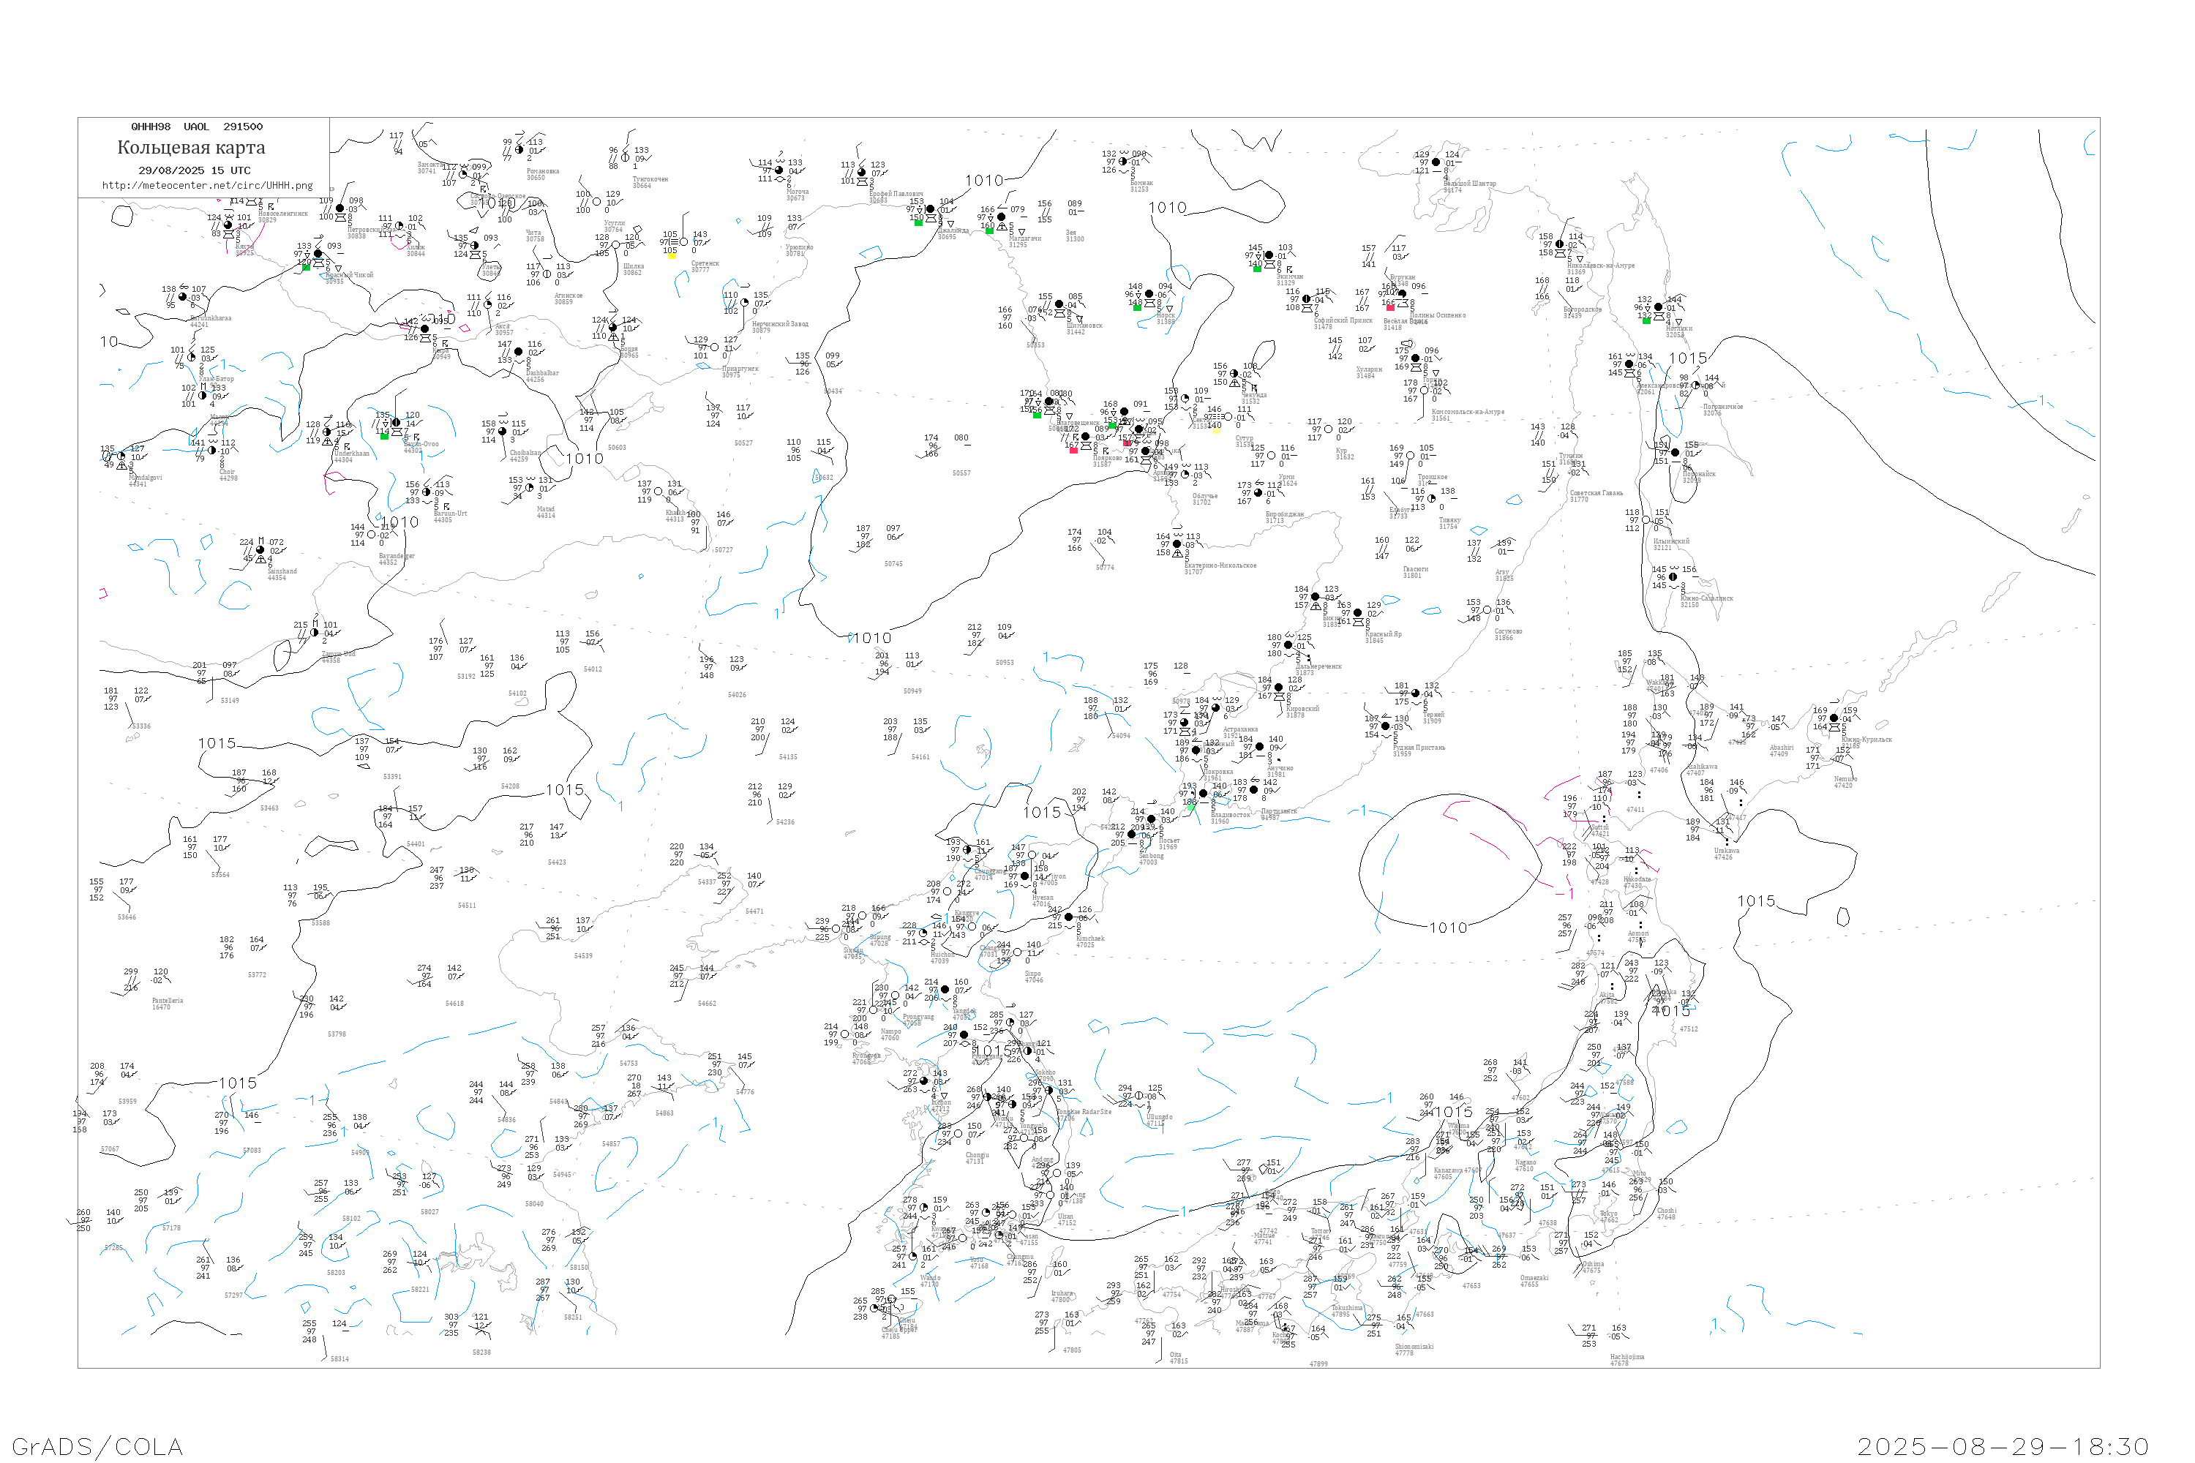Screen dimensions: 2195x1463
Task: Click the GrADS/COLA footer text
Action: (97, 1446)
